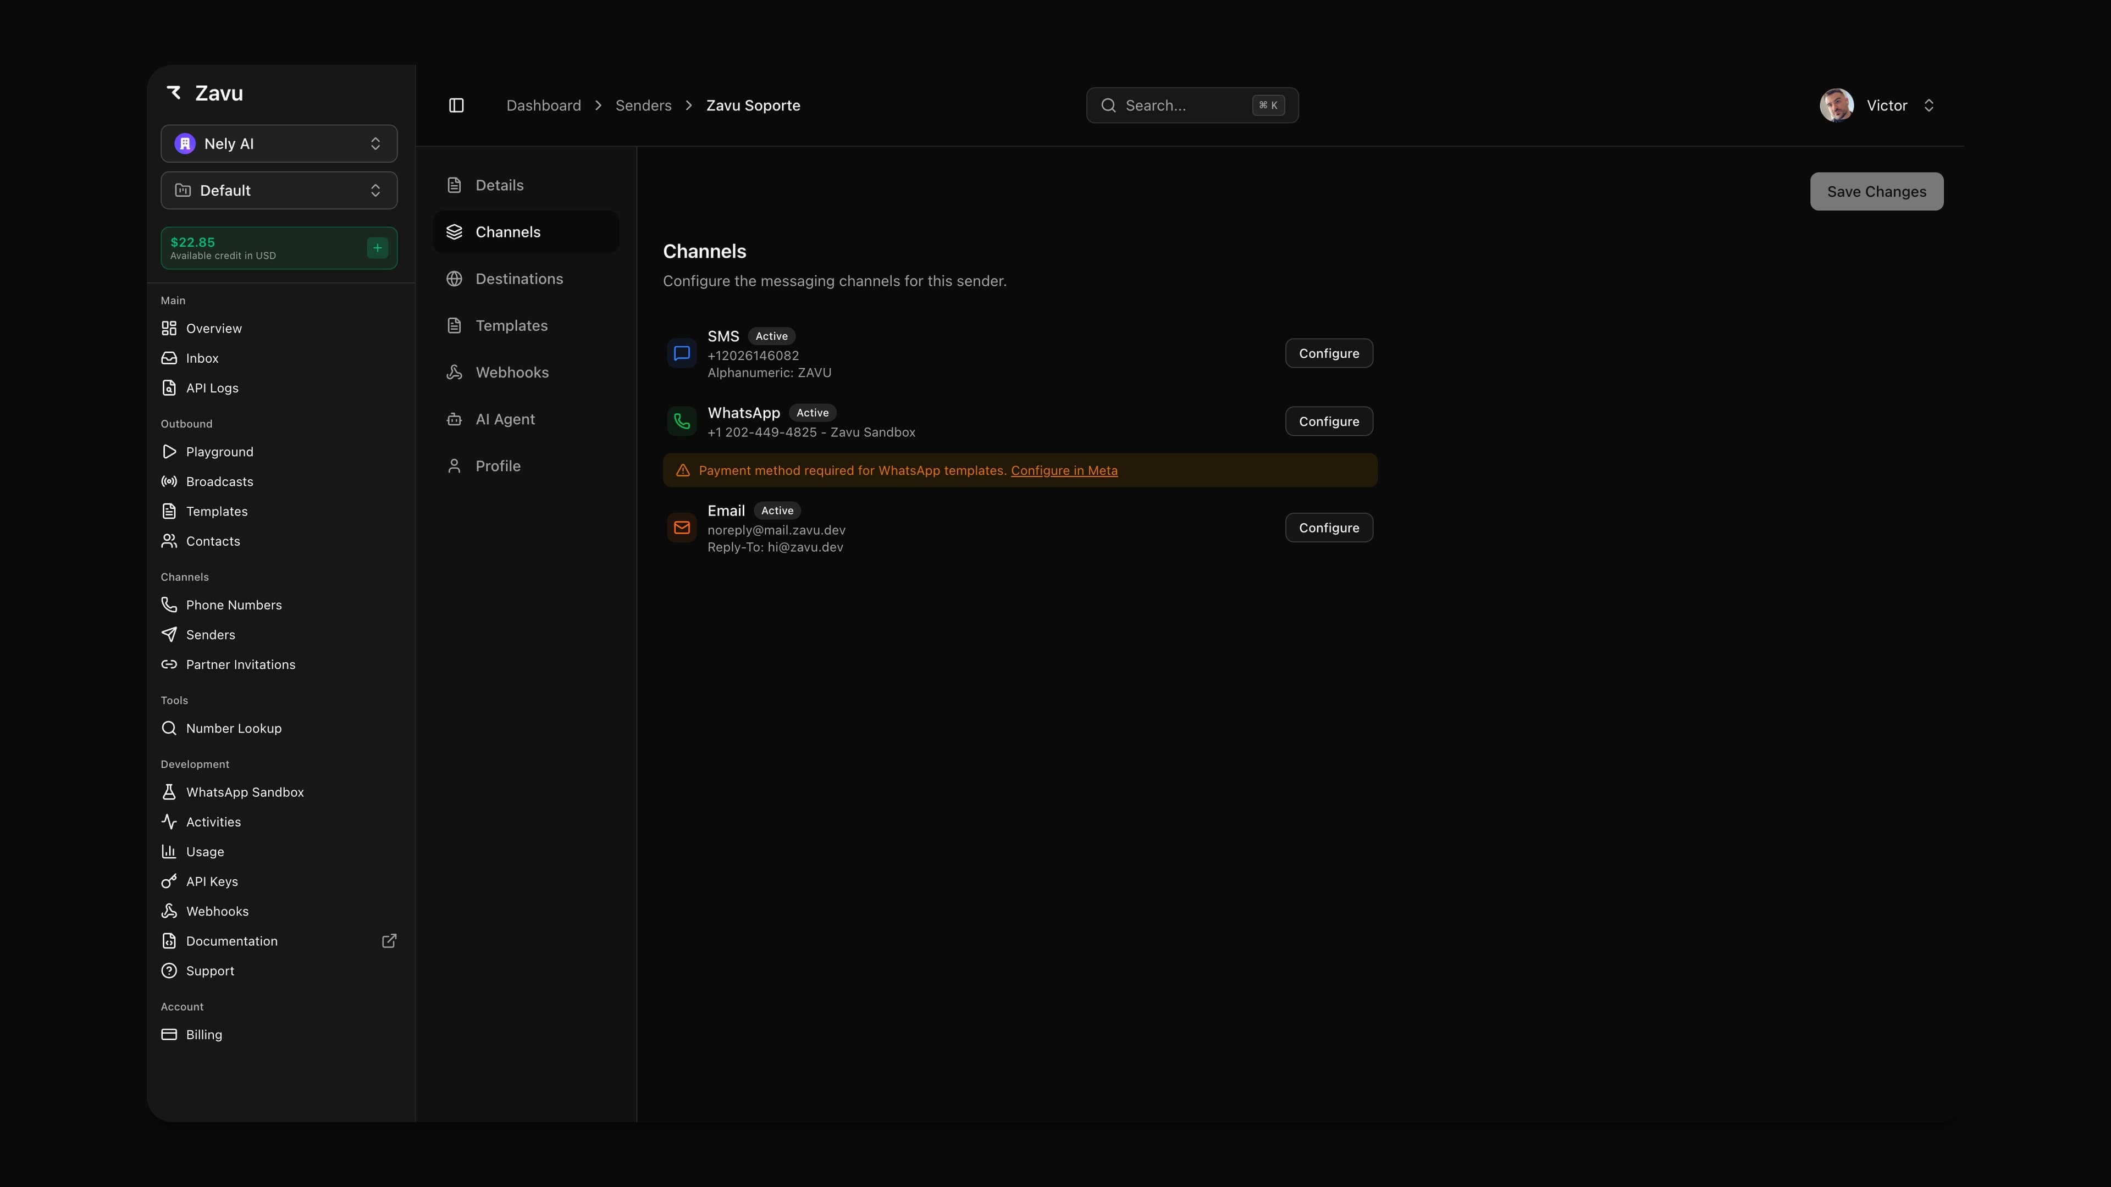
Task: Click the payment warning triangle icon
Action: [x=683, y=471]
